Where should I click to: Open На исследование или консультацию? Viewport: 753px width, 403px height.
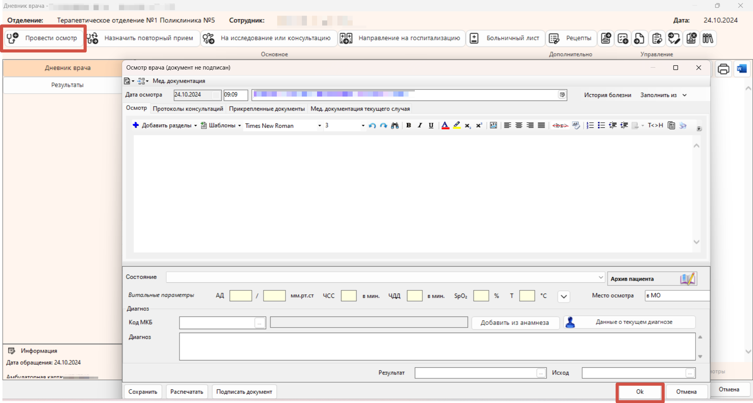[x=269, y=38]
